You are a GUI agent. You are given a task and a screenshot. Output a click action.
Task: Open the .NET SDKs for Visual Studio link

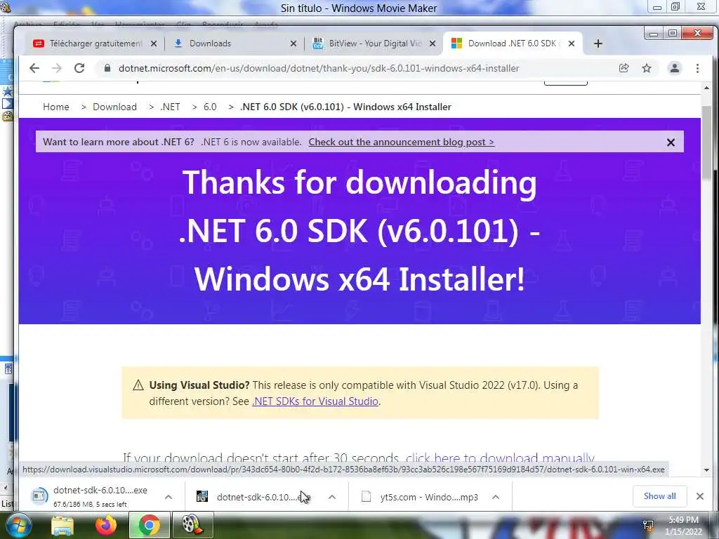315,401
